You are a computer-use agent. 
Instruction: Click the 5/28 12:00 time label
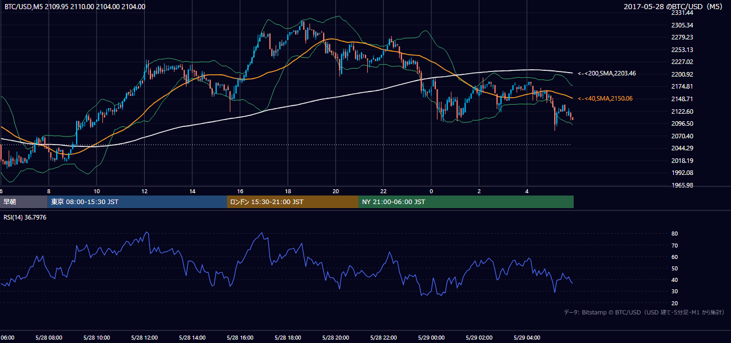143,338
